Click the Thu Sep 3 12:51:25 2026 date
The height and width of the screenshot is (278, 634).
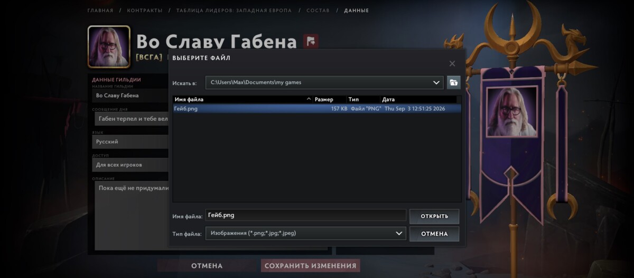pyautogui.click(x=415, y=108)
